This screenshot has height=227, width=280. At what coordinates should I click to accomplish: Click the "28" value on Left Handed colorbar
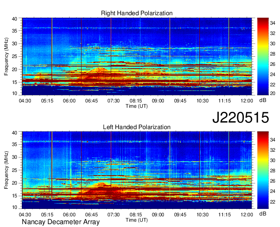273,171
